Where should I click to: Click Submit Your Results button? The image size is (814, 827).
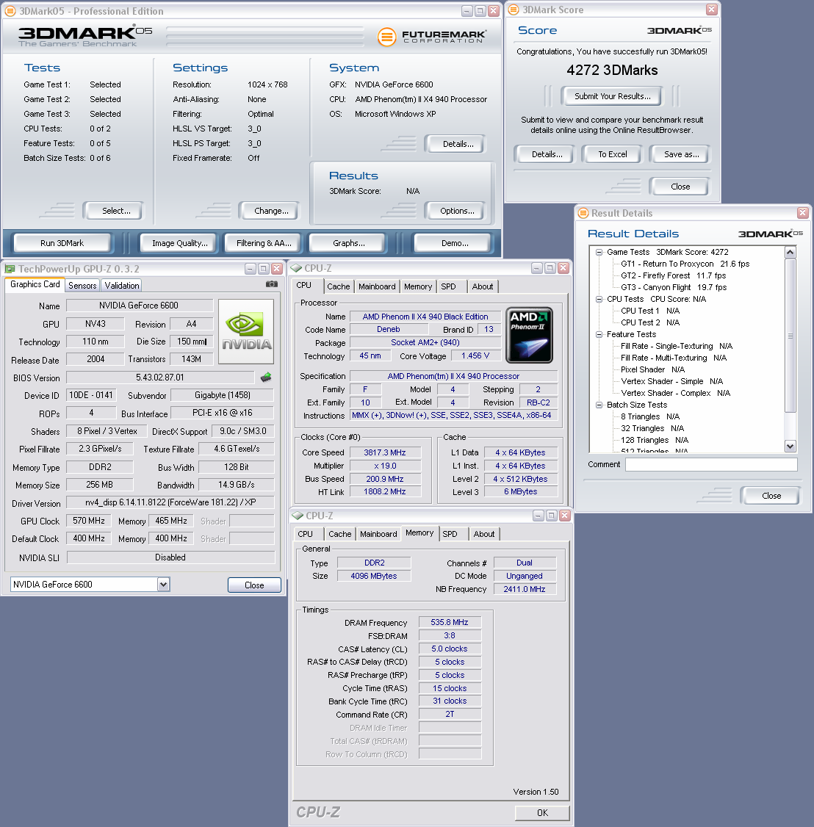point(613,96)
